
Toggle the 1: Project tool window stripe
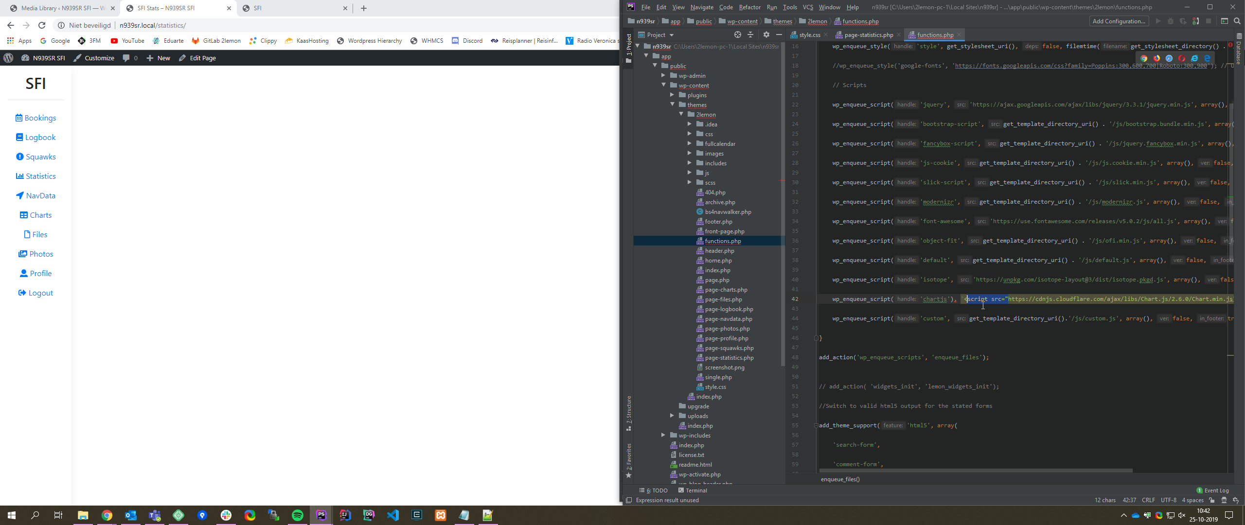(x=628, y=45)
